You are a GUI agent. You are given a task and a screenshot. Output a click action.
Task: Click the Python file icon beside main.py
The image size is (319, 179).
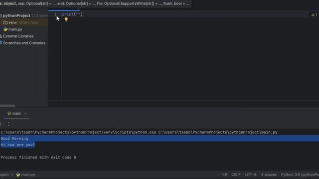coord(5,29)
